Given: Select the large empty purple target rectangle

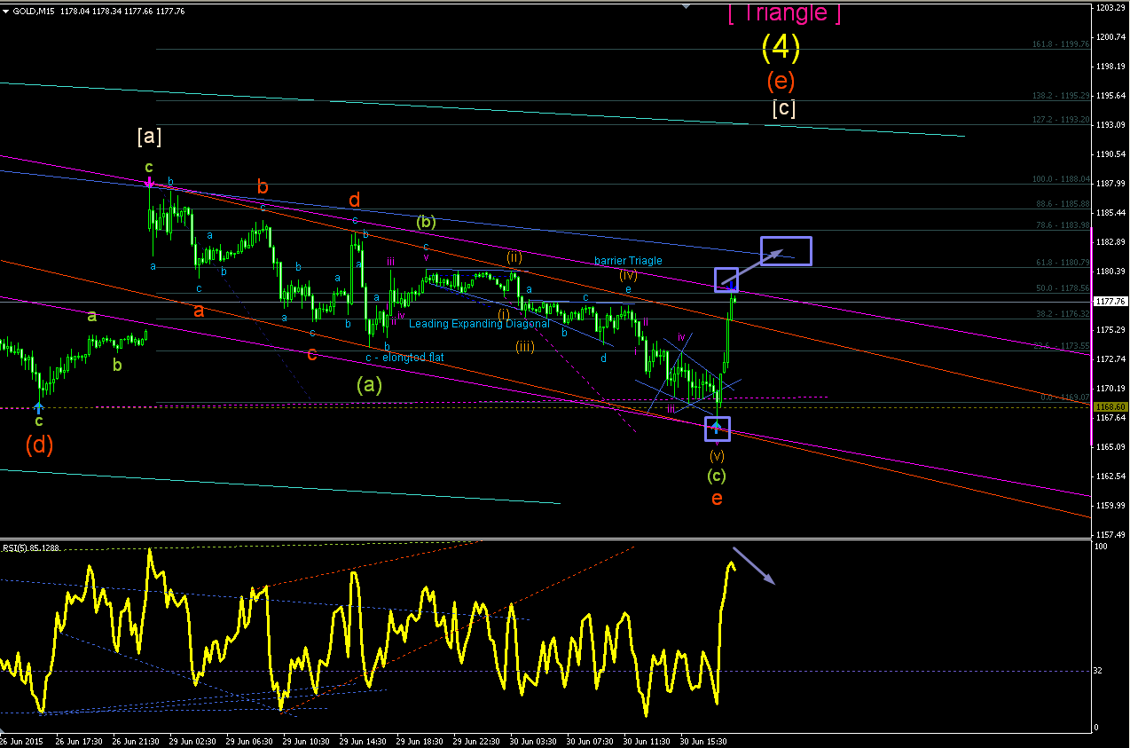Looking at the screenshot, I should [x=786, y=251].
